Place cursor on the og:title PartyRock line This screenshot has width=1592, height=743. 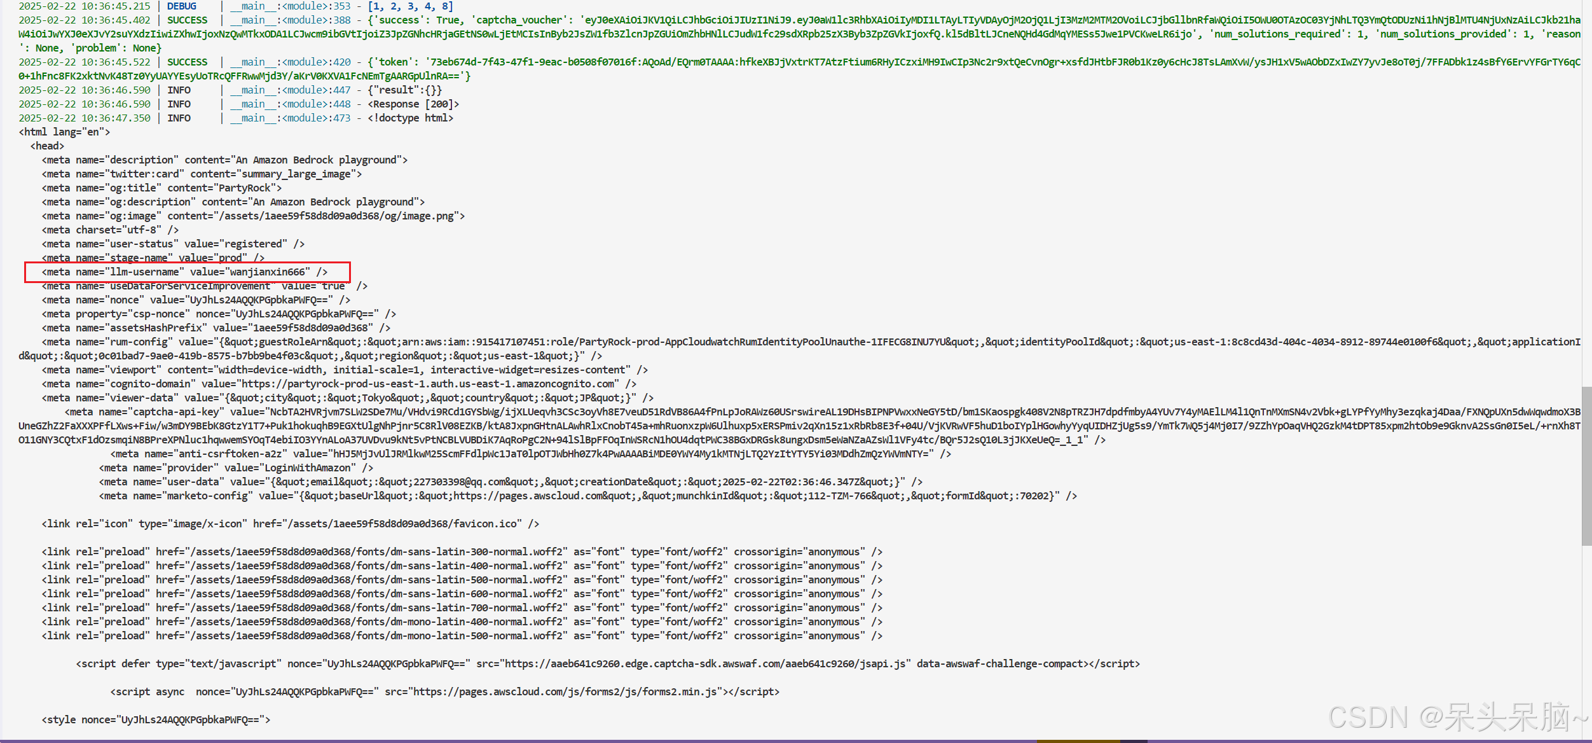[161, 188]
